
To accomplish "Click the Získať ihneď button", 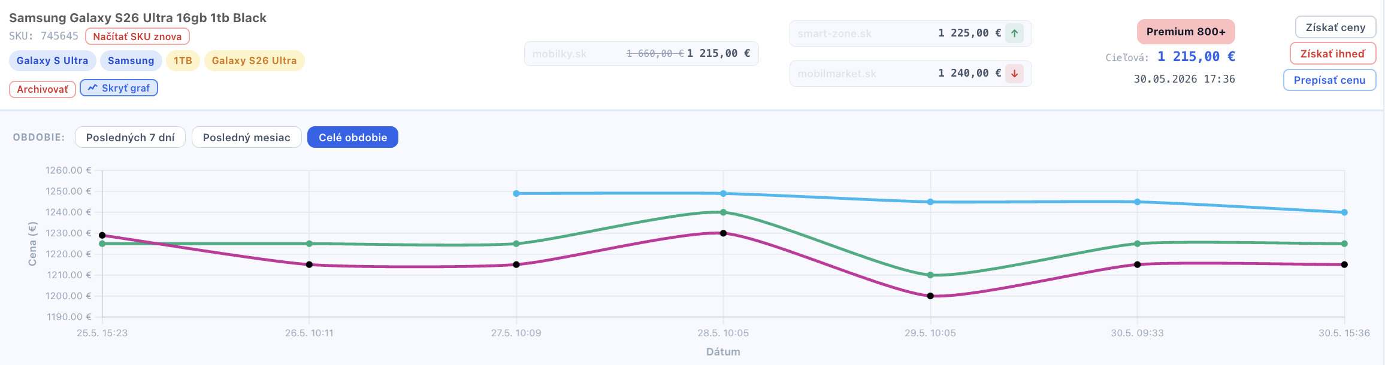I will point(1332,54).
